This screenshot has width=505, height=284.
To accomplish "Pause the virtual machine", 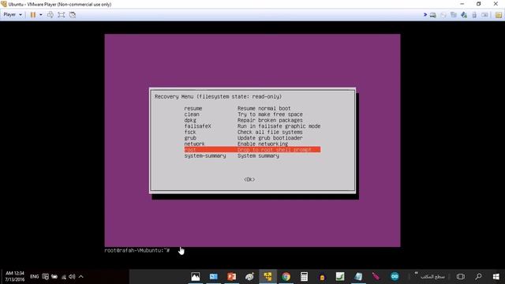I will 33,14.
